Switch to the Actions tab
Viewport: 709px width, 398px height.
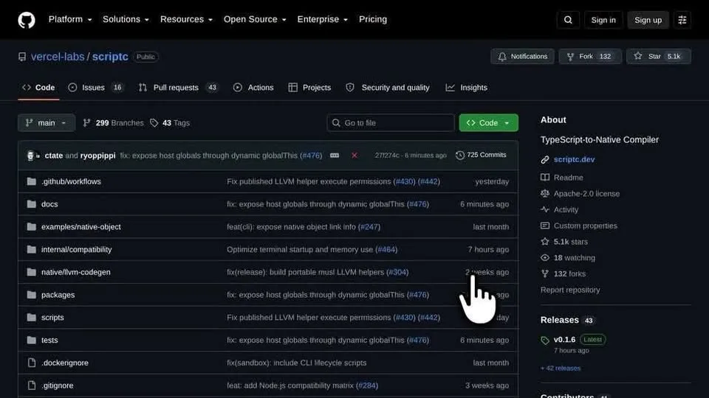253,88
